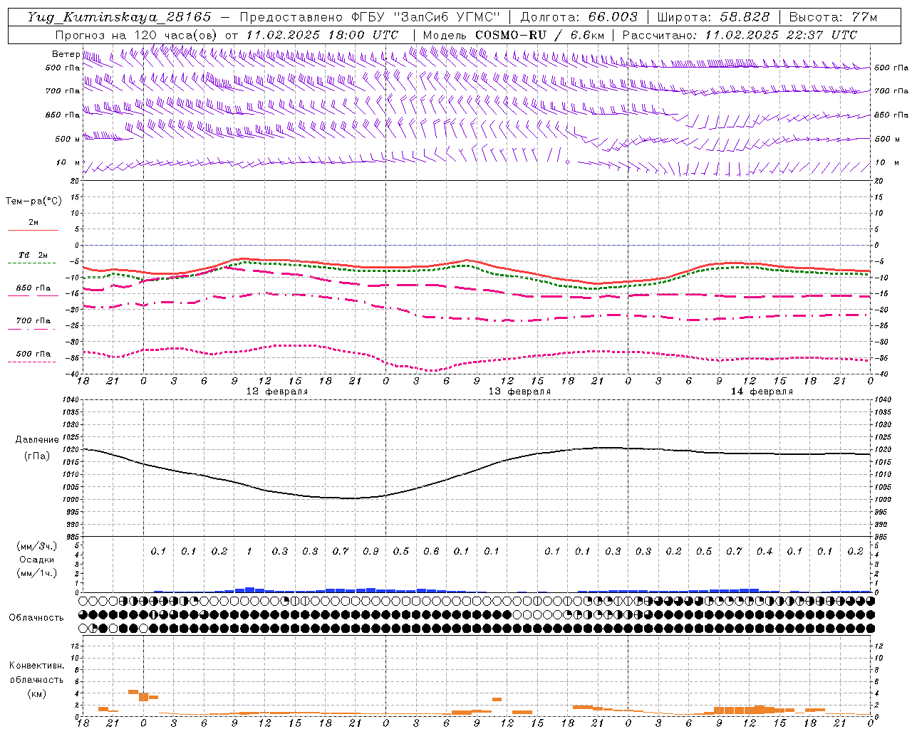Click the model name COSMO-RU / 6.6км
912x729 pixels.
coord(539,35)
